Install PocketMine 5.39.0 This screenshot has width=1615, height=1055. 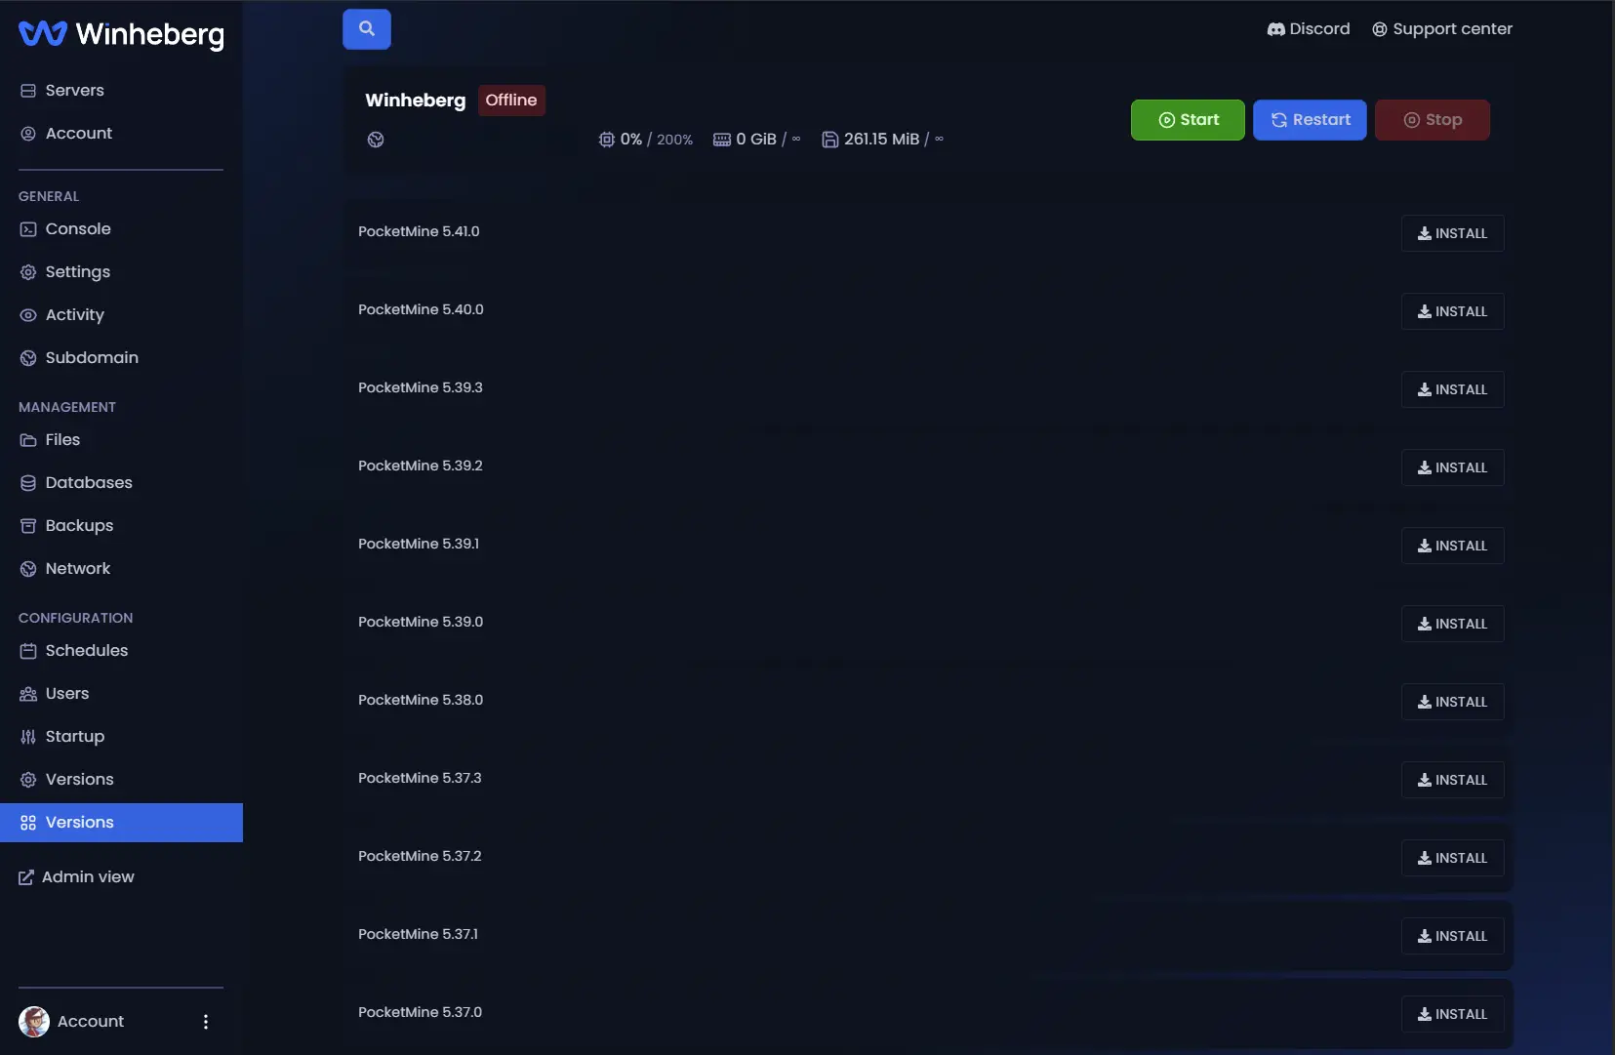point(1452,624)
